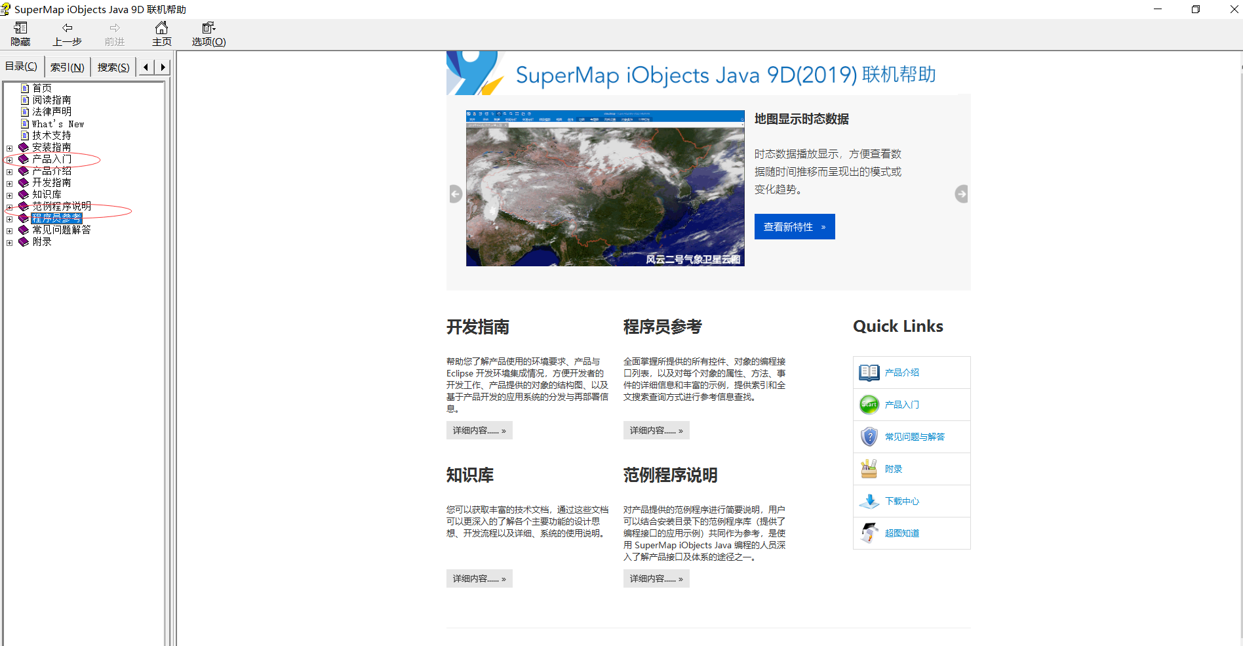The height and width of the screenshot is (646, 1243).
Task: Click the 知识库 book icon in tree
Action: tap(24, 194)
